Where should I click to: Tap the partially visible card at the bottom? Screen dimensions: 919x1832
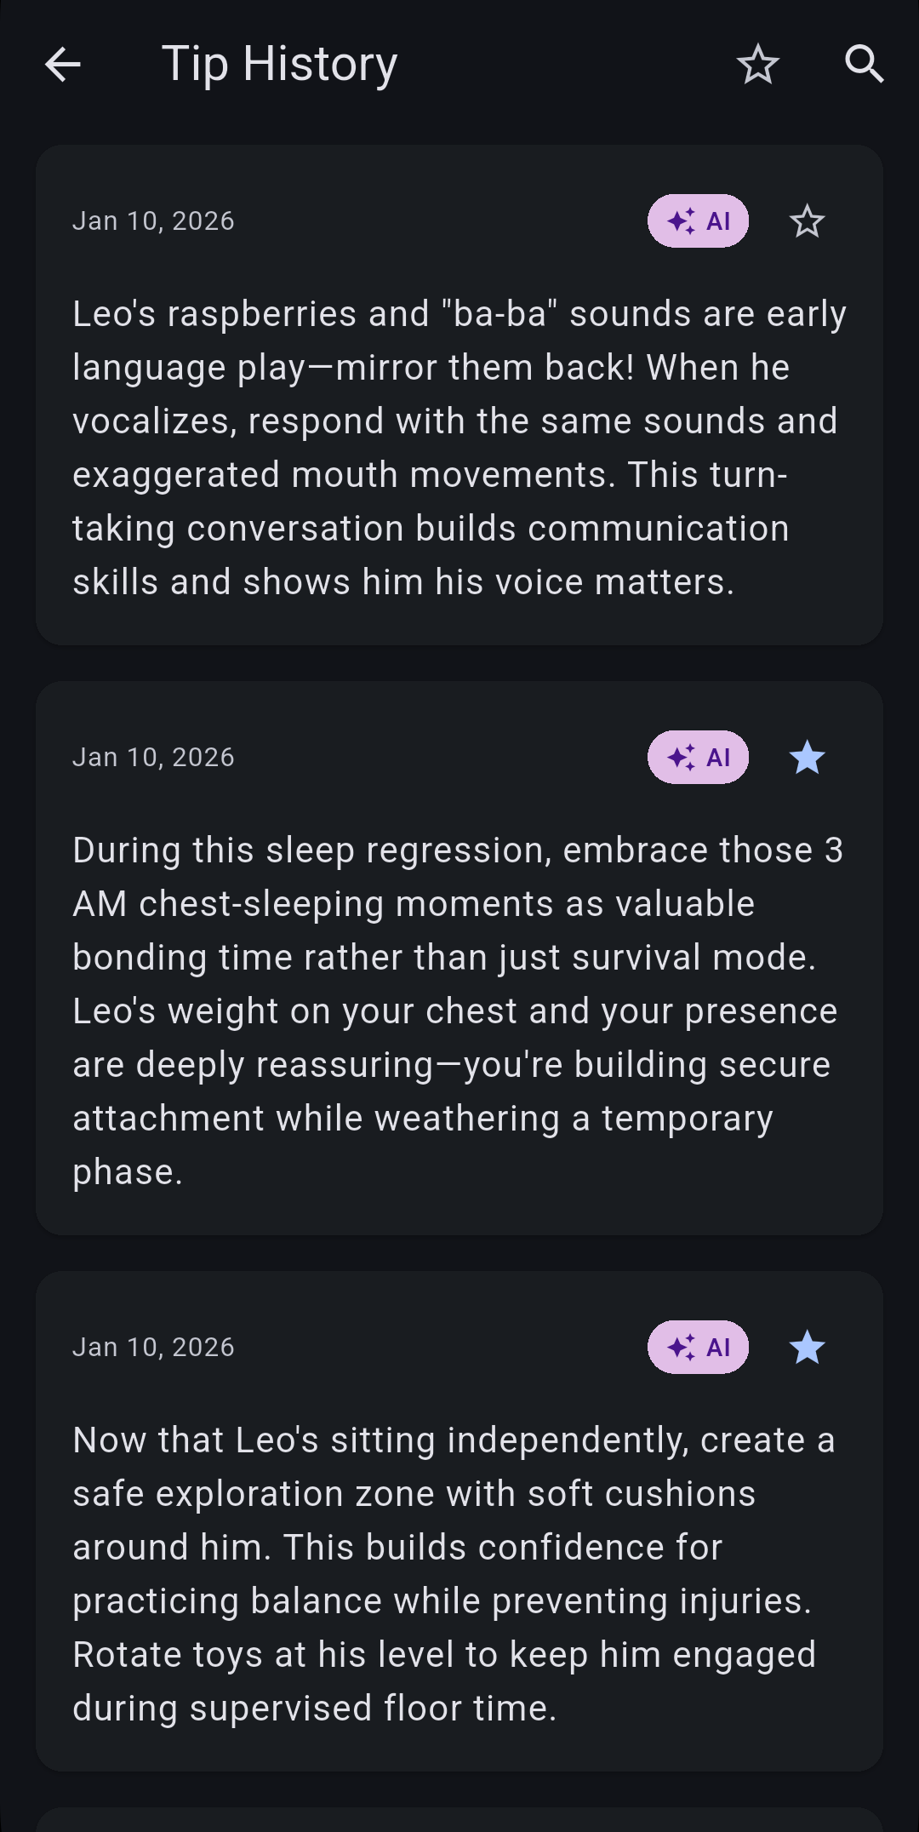point(459,1820)
